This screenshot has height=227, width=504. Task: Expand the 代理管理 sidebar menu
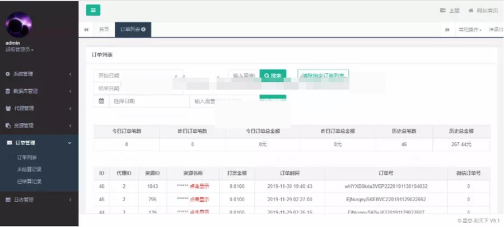tap(38, 108)
